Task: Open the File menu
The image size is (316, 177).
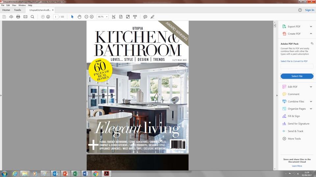Action: pyautogui.click(x=3, y=5)
